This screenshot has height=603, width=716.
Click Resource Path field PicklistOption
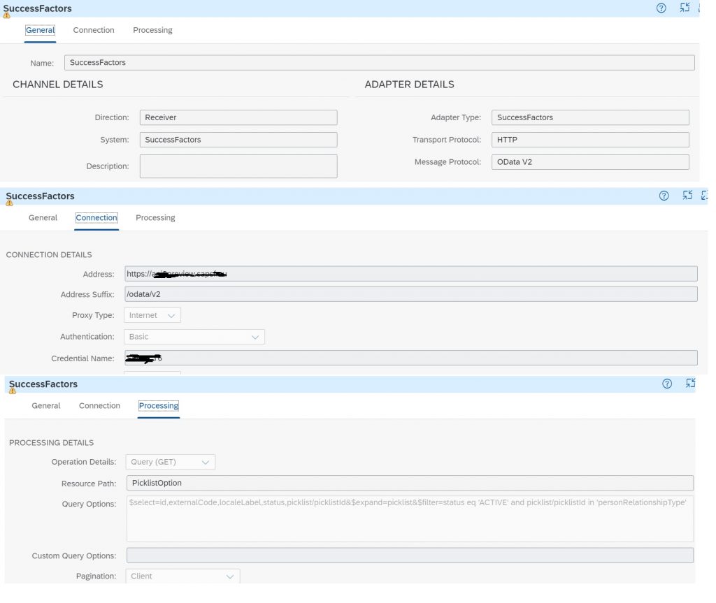[410, 483]
